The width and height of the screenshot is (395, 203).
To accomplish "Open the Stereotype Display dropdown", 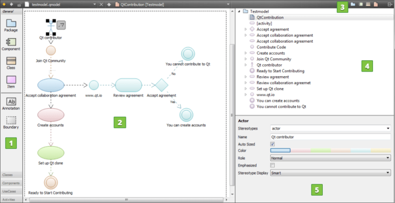I will pyautogui.click(x=331, y=173).
